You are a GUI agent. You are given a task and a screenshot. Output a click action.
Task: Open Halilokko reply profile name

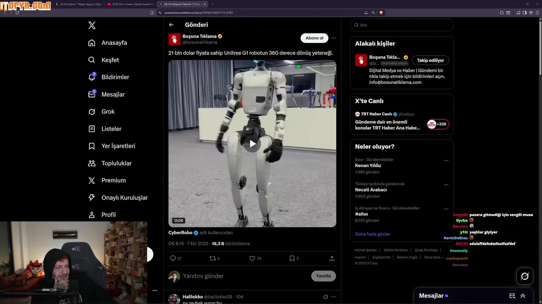pyautogui.click(x=193, y=297)
